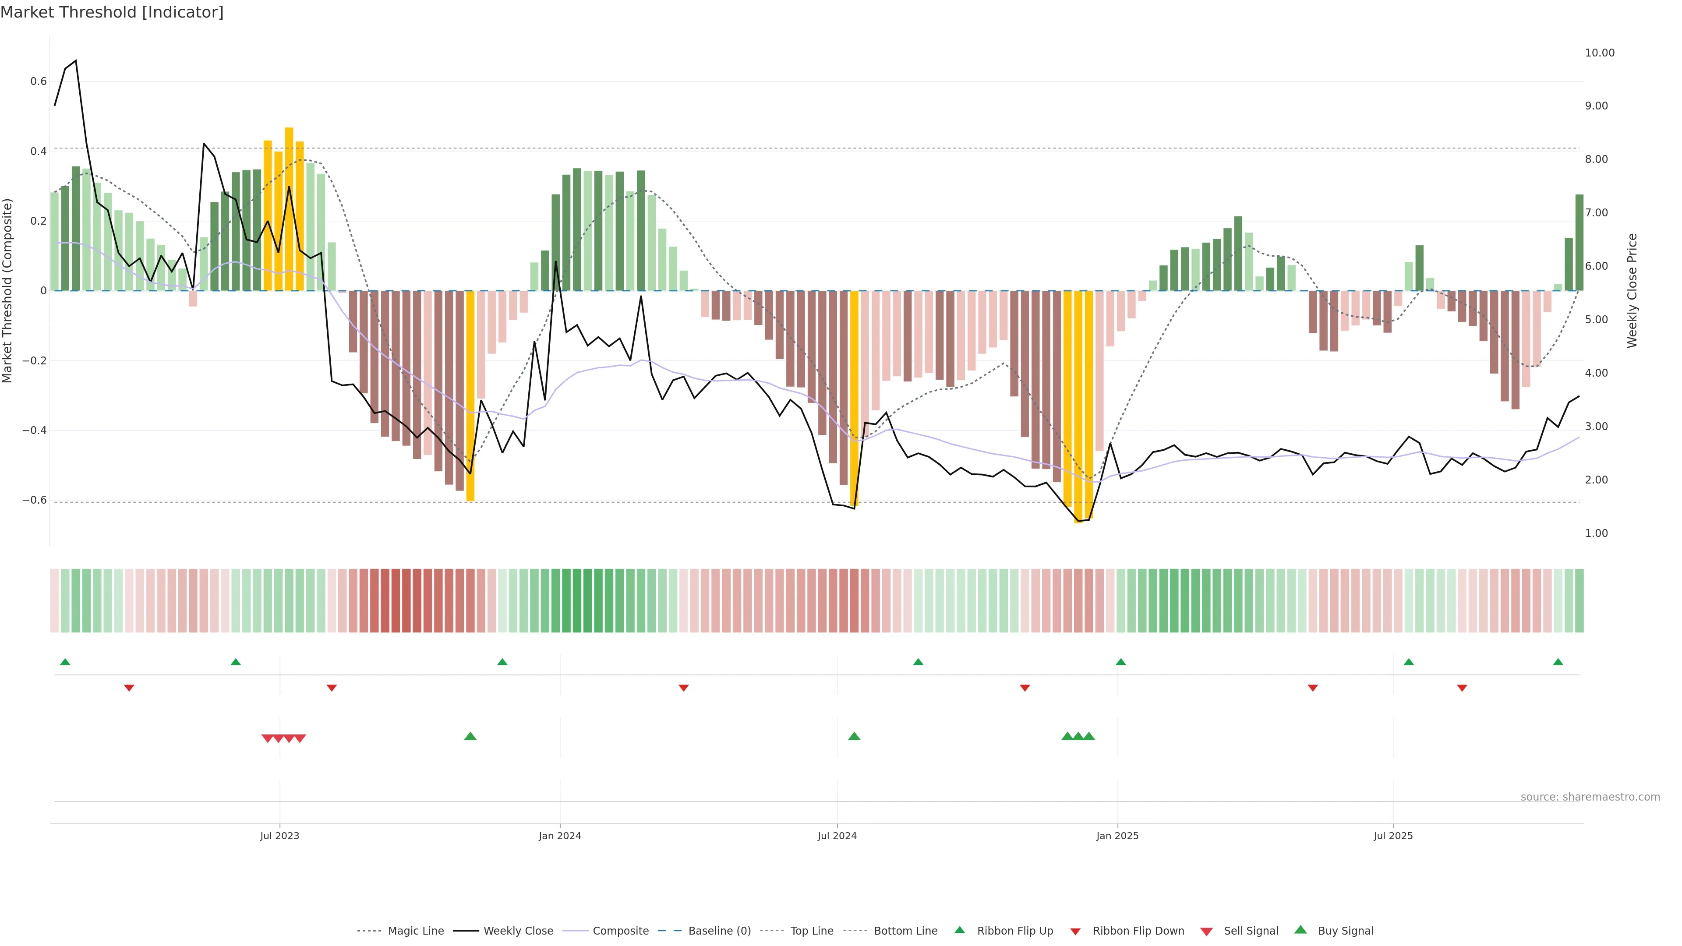
Task: Toggle the Composite legend entry
Action: coord(620,931)
